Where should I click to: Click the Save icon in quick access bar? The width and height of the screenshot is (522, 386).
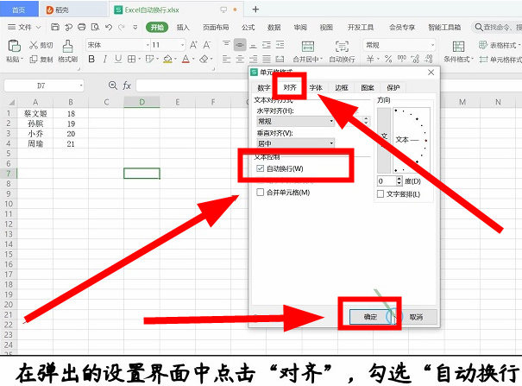[x=55, y=27]
